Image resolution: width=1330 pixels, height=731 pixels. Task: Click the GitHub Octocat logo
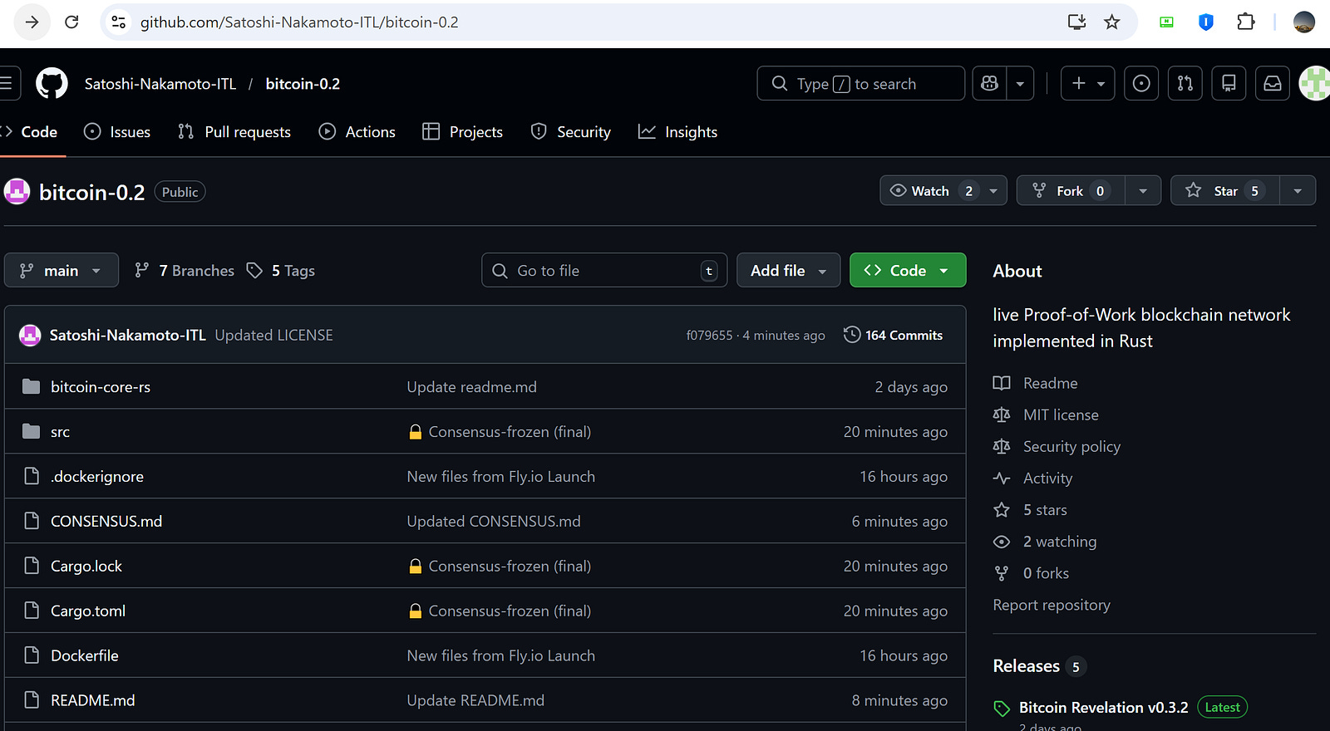pyautogui.click(x=52, y=83)
